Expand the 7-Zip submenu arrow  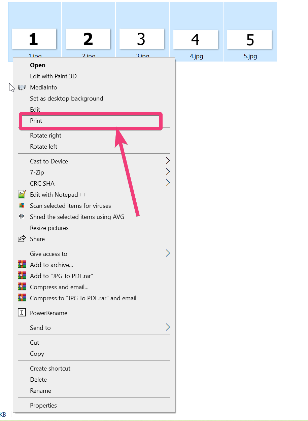168,172
